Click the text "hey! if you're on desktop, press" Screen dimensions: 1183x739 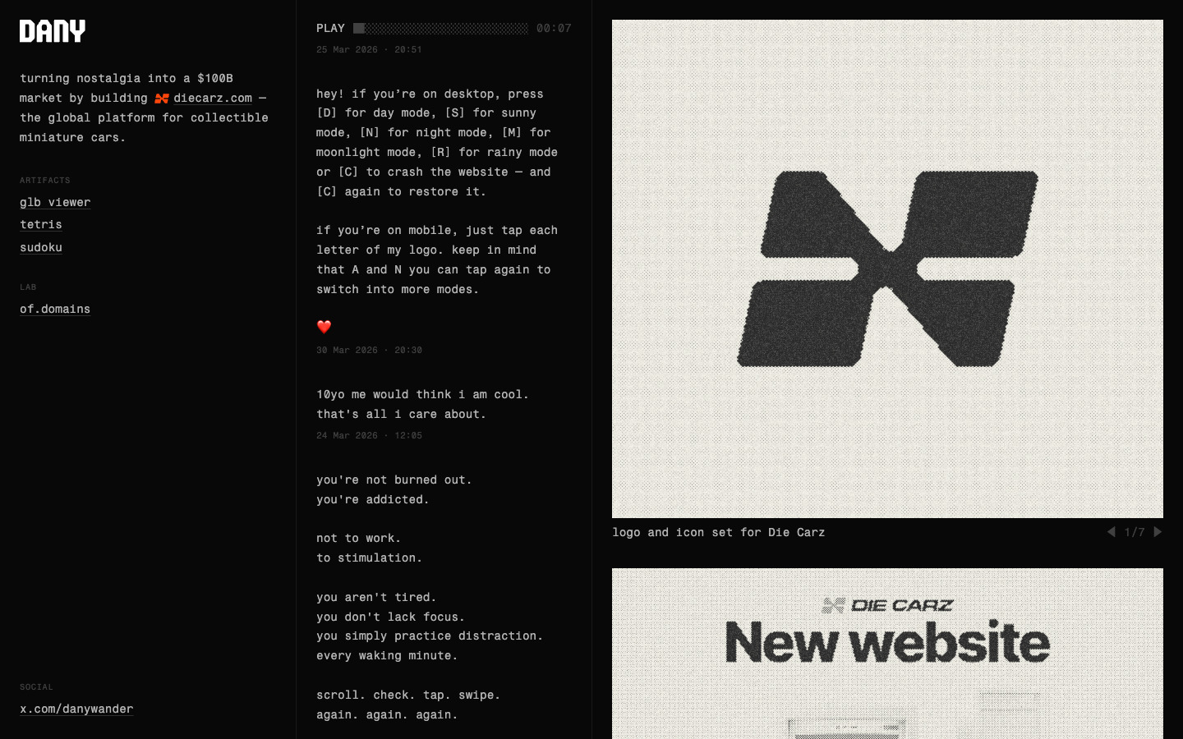[430, 94]
